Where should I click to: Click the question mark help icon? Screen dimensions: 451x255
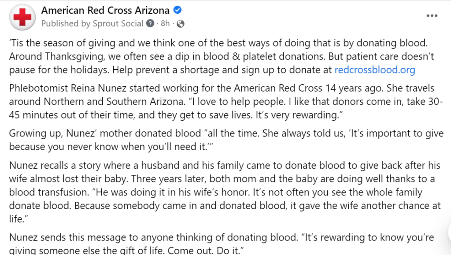point(150,23)
